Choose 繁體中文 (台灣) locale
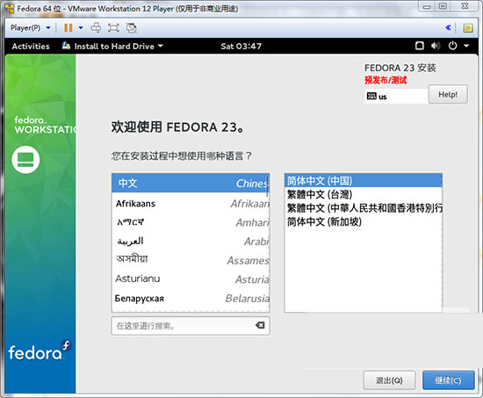Viewport: 483px width, 398px height. 364,194
